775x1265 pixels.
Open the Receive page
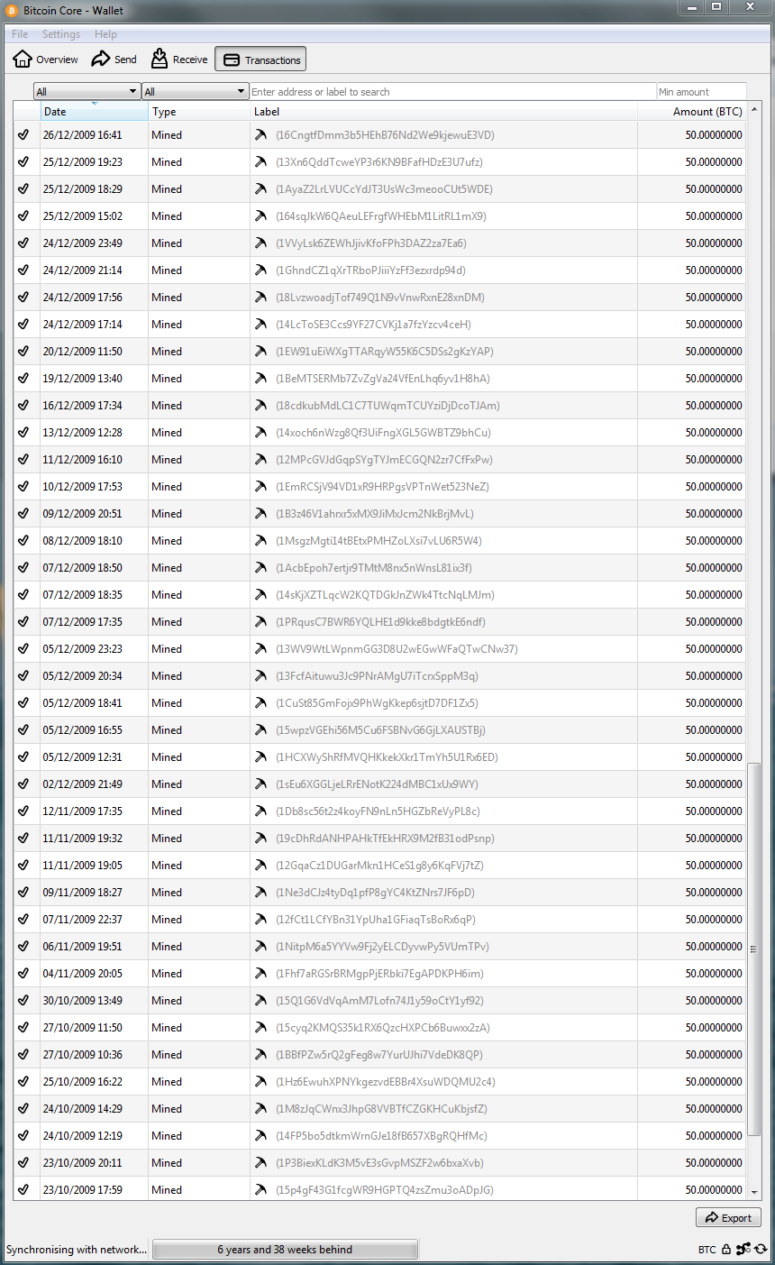[x=179, y=60]
